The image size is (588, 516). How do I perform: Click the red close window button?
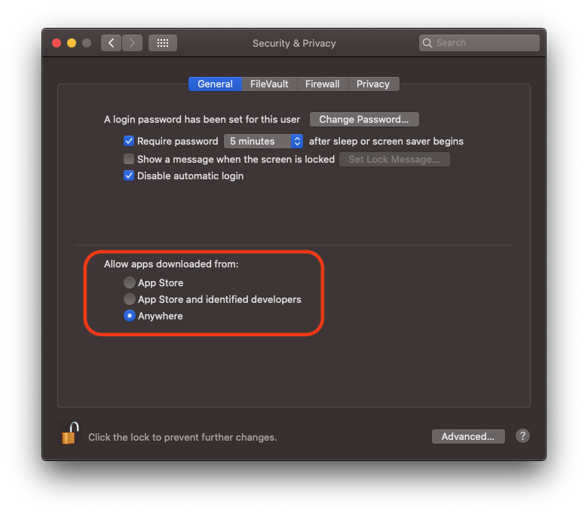(57, 43)
